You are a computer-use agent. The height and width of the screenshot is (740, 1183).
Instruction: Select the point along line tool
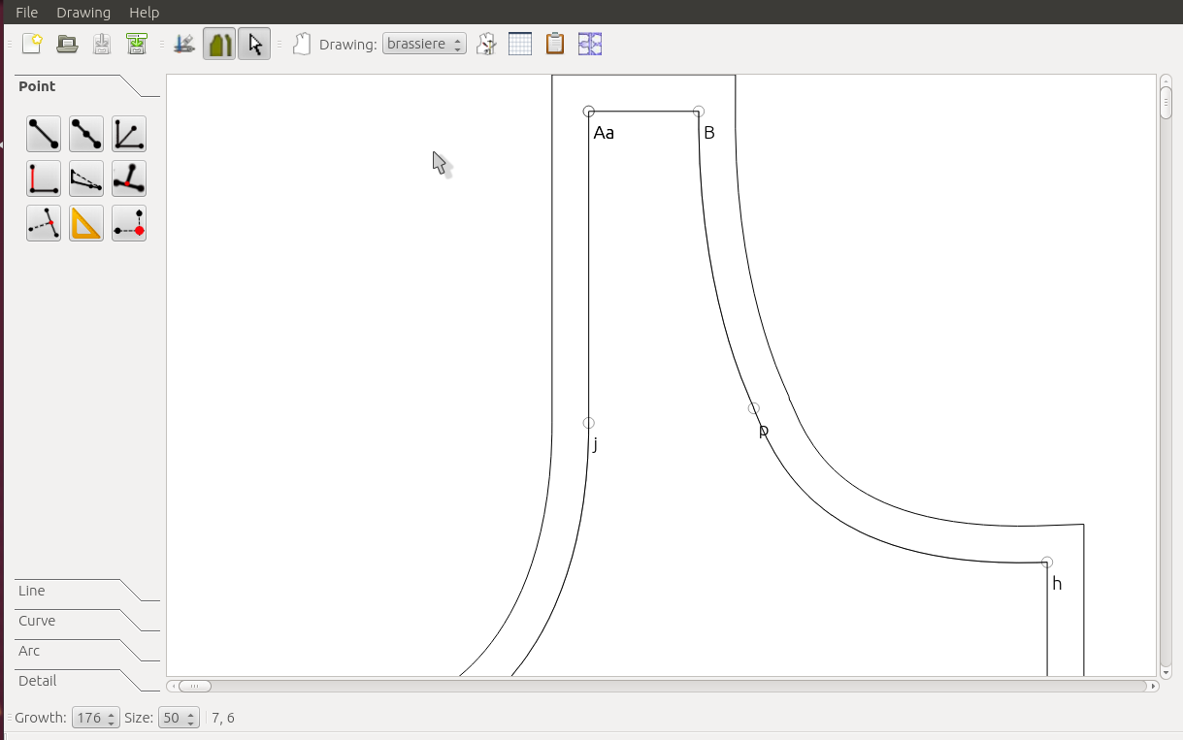pos(85,133)
